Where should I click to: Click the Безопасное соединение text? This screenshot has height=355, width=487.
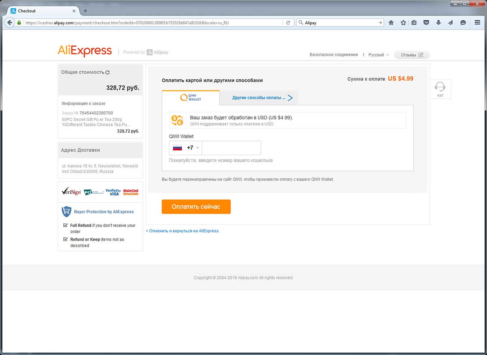click(334, 55)
